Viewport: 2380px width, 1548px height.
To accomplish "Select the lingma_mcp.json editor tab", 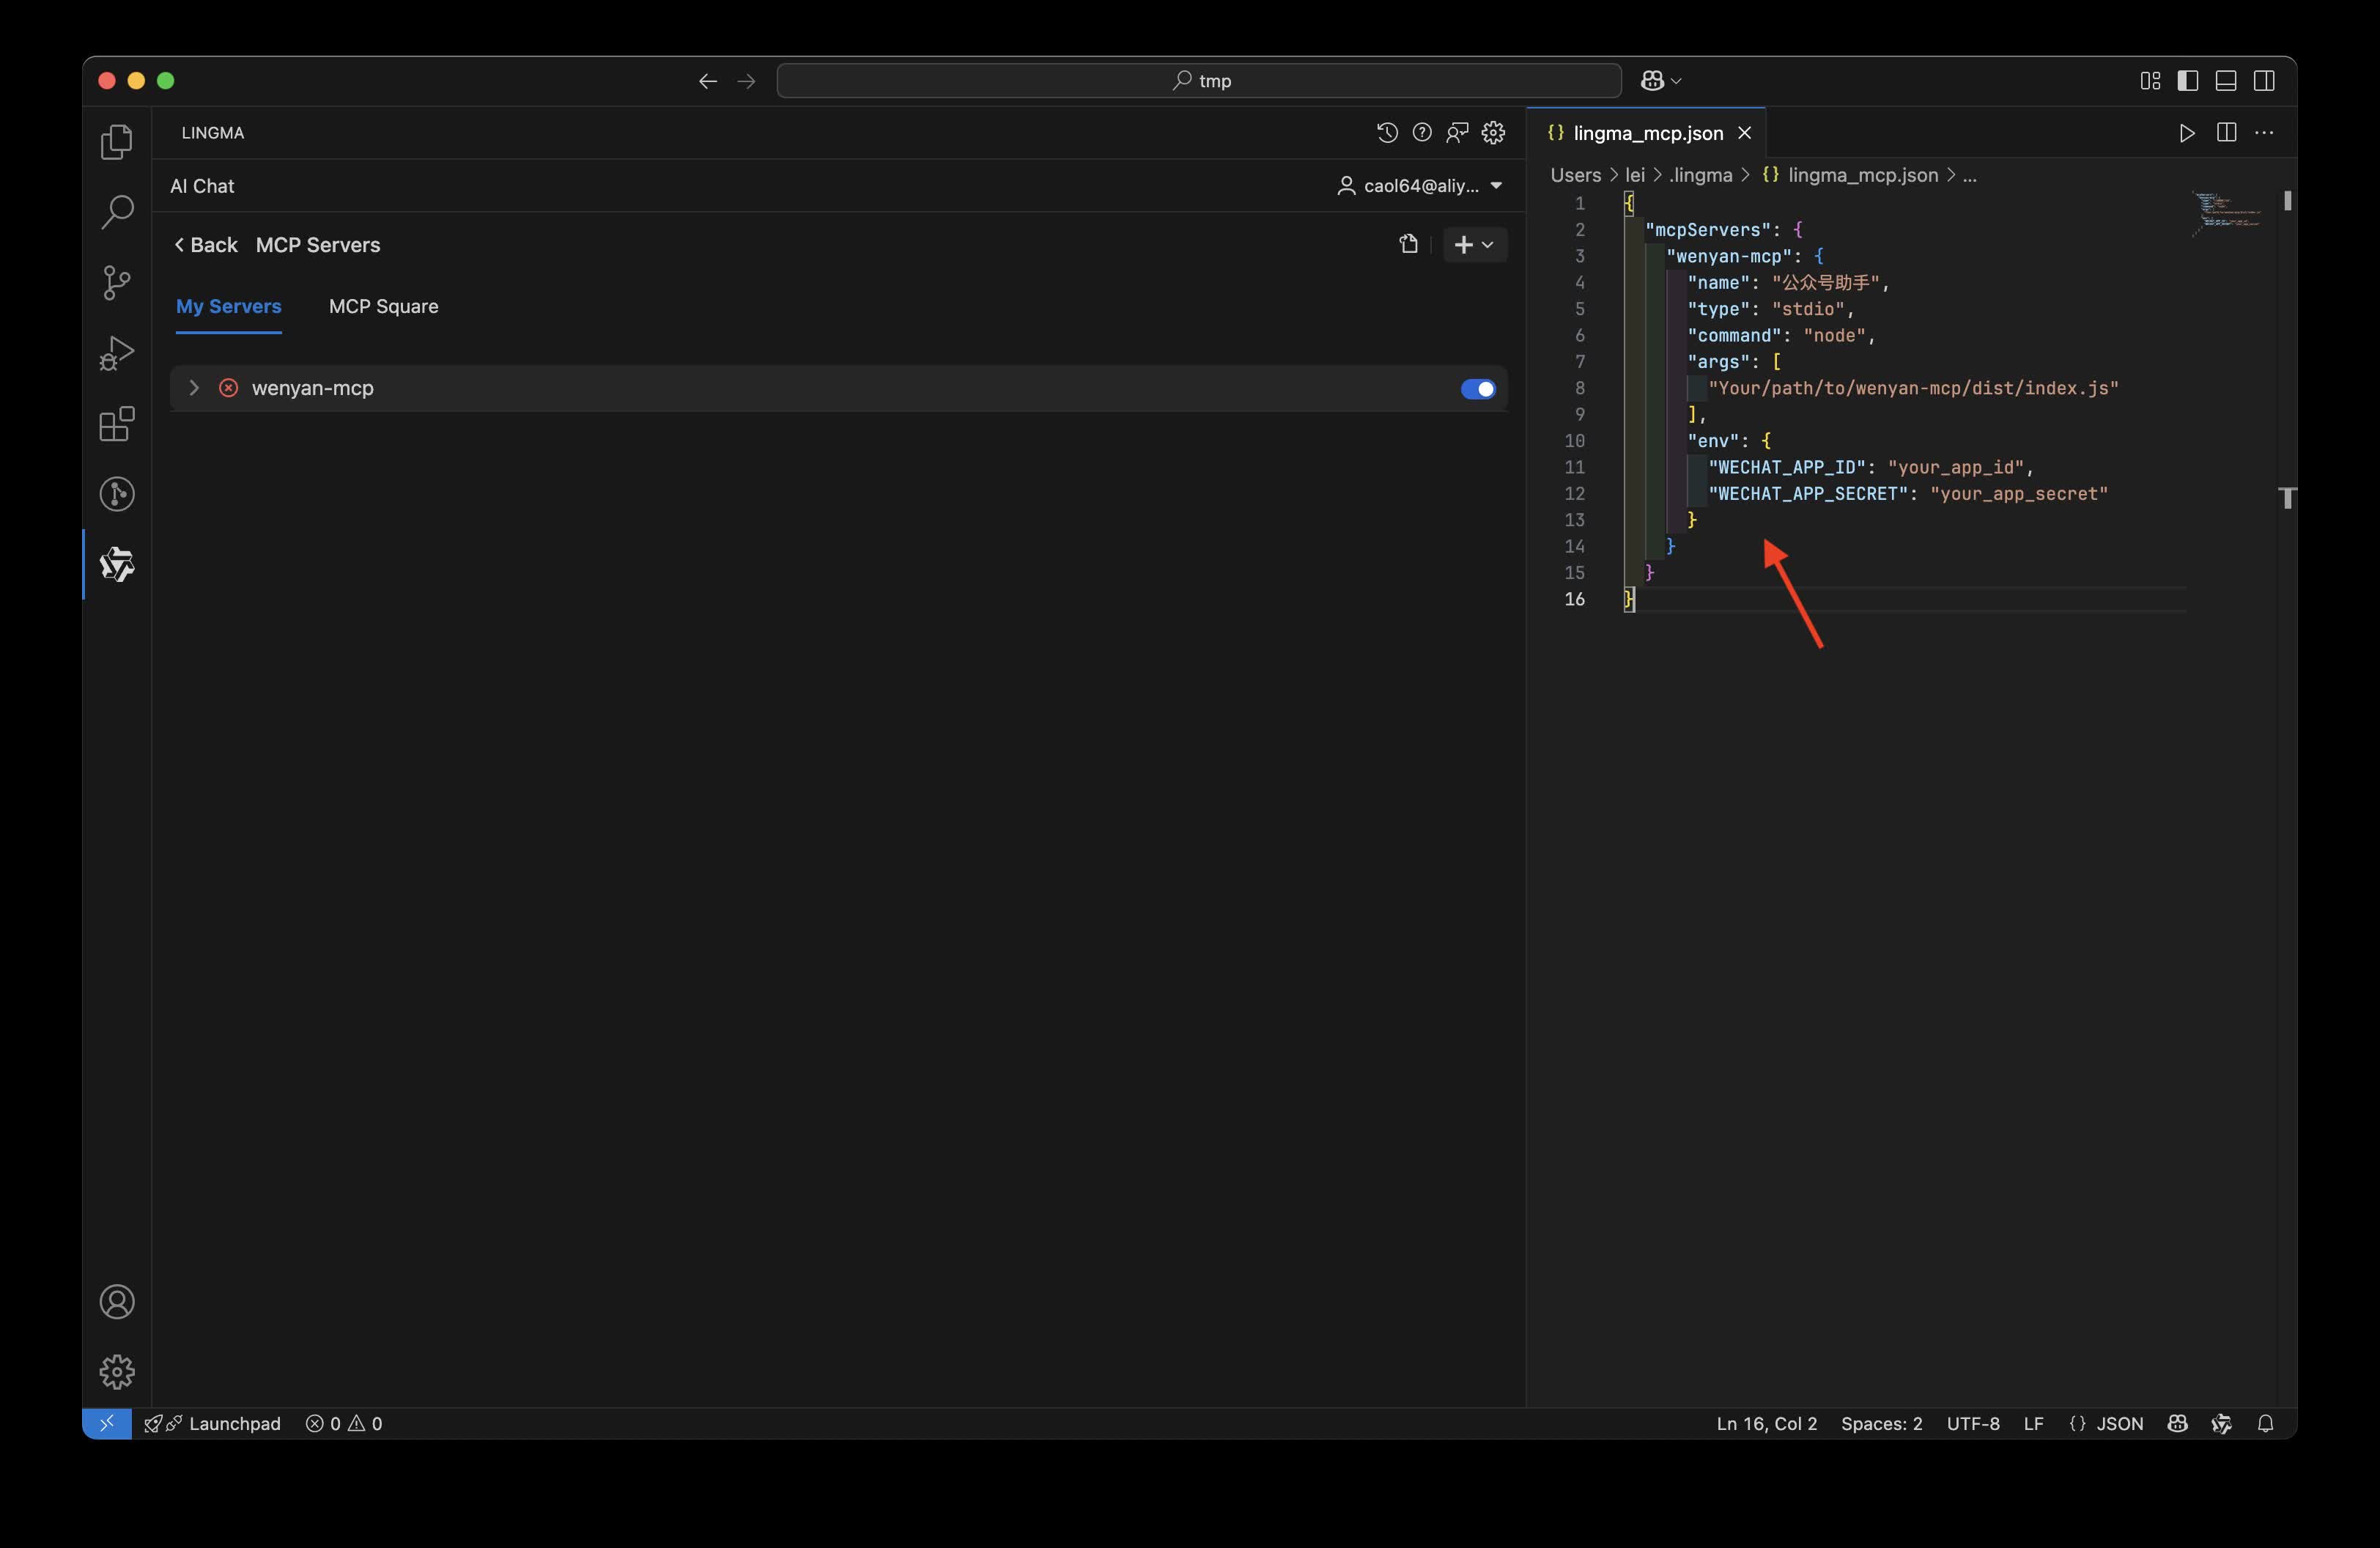I will pos(1646,133).
